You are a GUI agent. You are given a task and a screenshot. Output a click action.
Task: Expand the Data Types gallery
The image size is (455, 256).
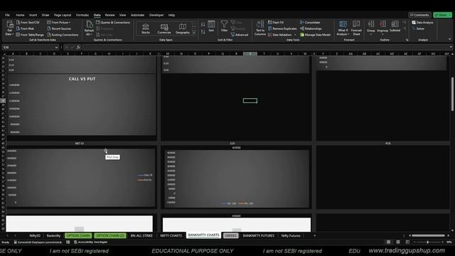(x=194, y=33)
